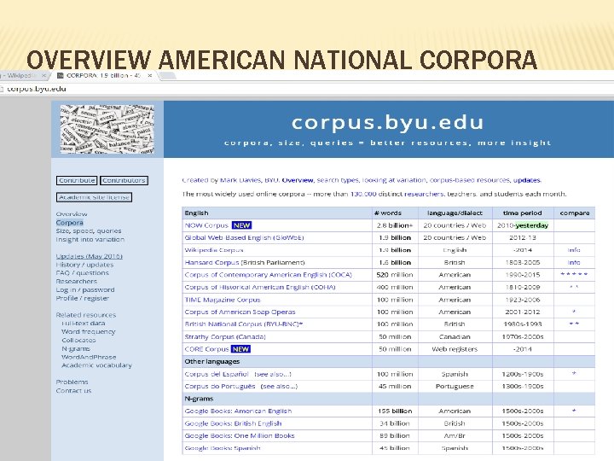This screenshot has height=461, width=614.
Task: Open the Wikipedia Corpus link
Action: [214, 250]
